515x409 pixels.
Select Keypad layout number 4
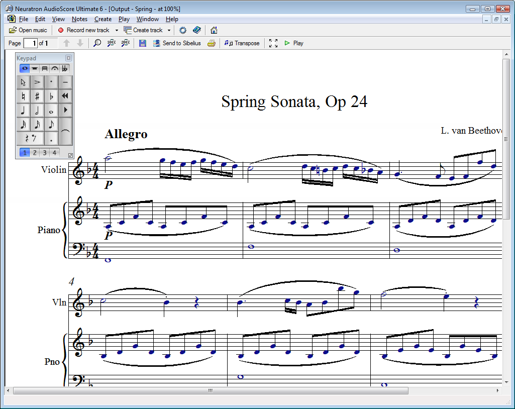(55, 152)
